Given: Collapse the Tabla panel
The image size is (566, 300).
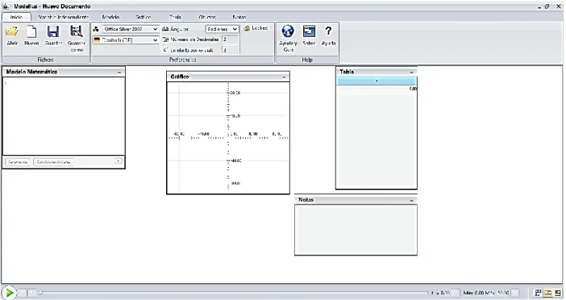Looking at the screenshot, I should click(411, 73).
